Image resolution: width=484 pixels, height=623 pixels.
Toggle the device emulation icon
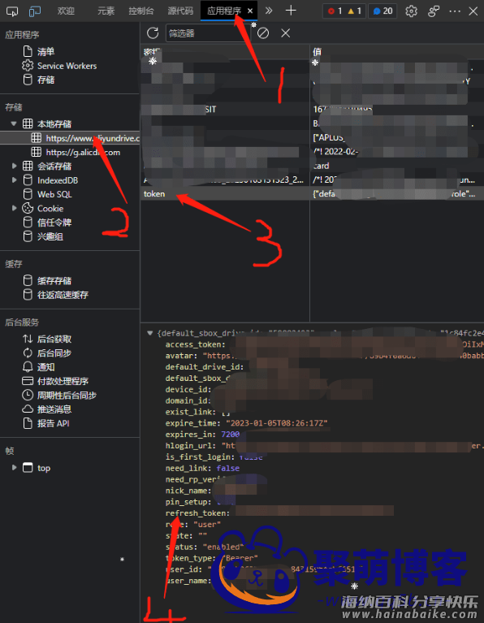tap(35, 11)
